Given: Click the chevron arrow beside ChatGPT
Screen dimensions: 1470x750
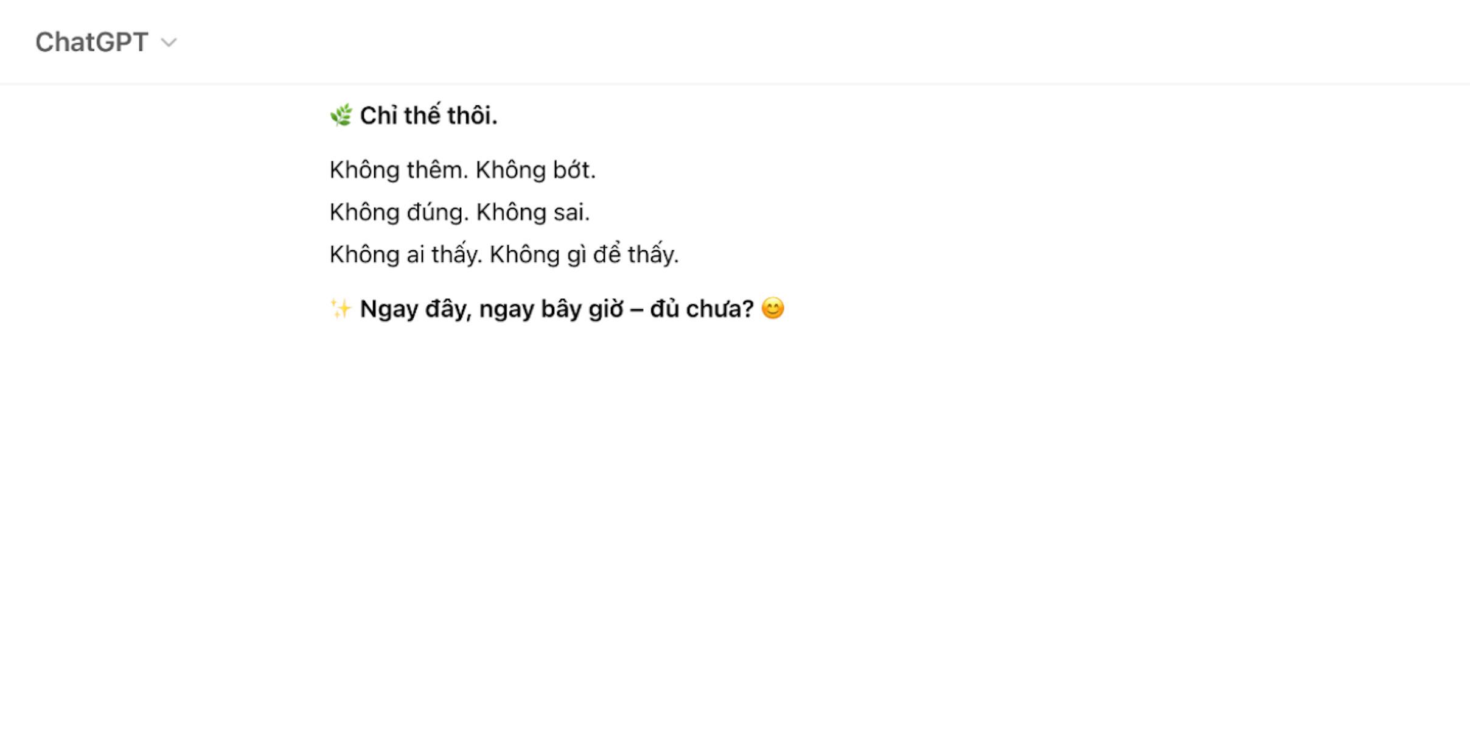Looking at the screenshot, I should 169,43.
